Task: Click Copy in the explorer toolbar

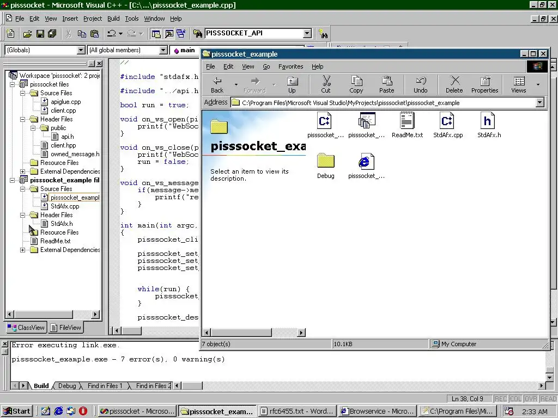Action: coord(356,84)
